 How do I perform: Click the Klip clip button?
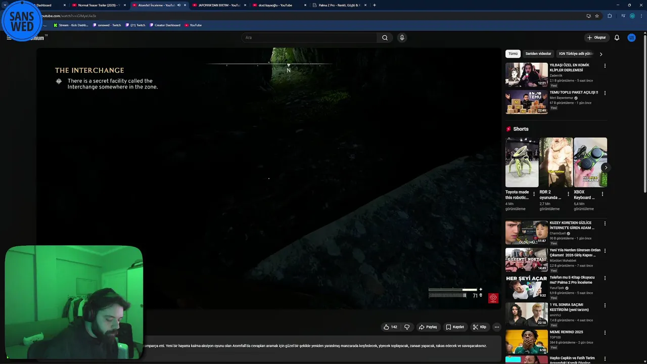click(480, 327)
